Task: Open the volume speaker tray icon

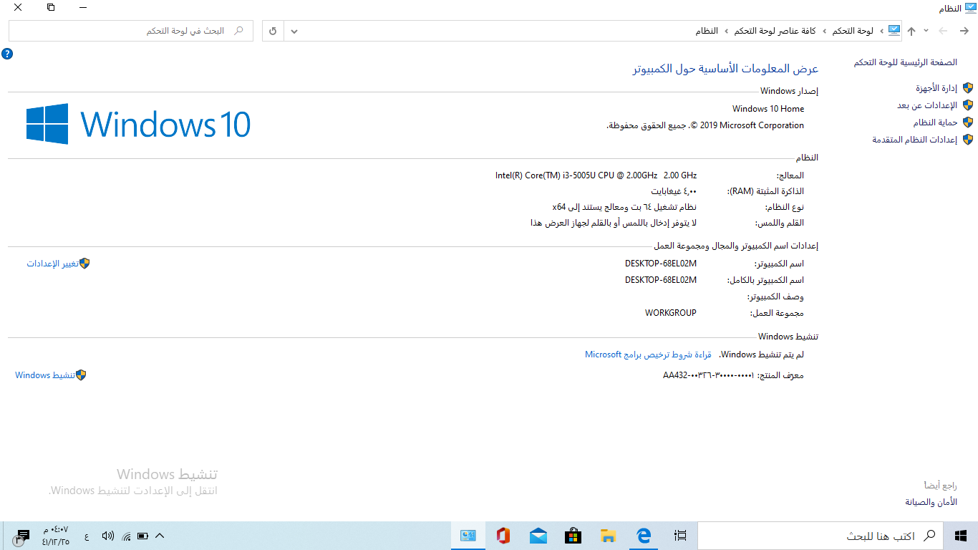Action: click(108, 536)
